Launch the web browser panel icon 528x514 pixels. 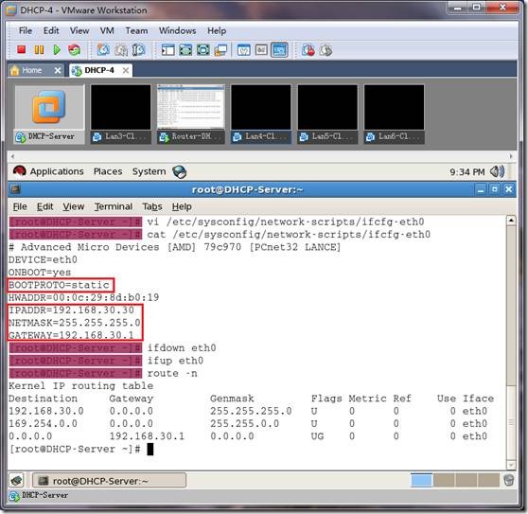179,171
